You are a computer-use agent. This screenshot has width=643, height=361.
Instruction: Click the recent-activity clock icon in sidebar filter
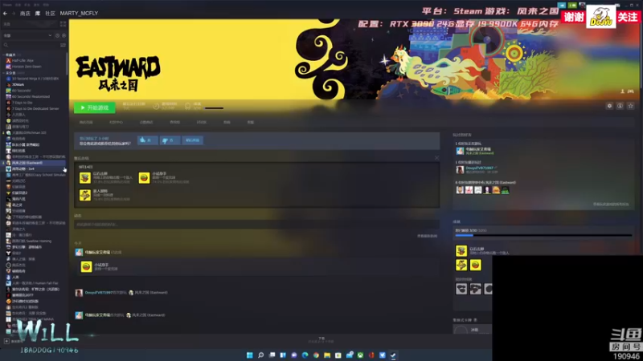click(x=57, y=35)
